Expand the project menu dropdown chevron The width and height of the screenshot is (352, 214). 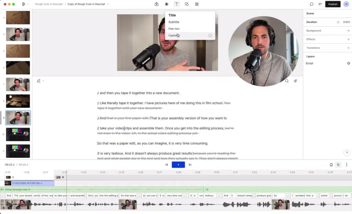[x=27, y=4]
